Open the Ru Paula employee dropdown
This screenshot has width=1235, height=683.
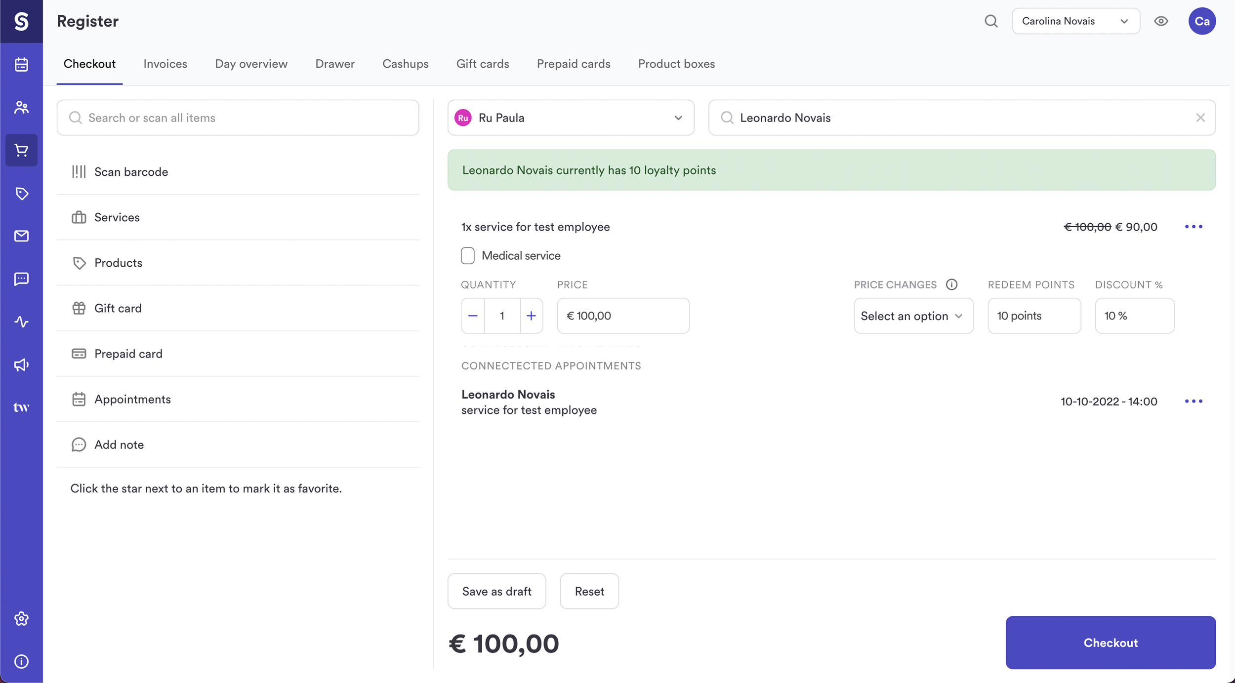pyautogui.click(x=571, y=118)
